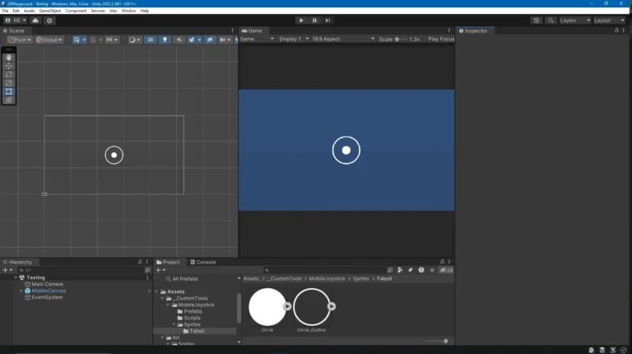Image resolution: width=632 pixels, height=354 pixels.
Task: Open Pivot handle position dropdown
Action: (x=19, y=40)
